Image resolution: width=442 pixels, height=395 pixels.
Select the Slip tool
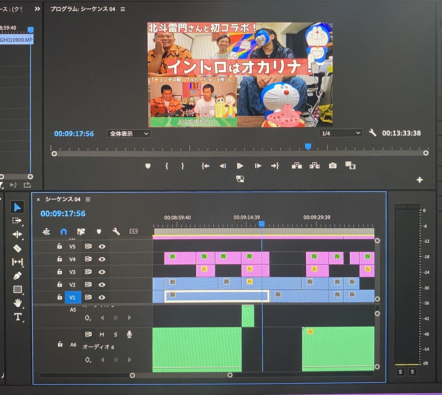click(x=17, y=262)
